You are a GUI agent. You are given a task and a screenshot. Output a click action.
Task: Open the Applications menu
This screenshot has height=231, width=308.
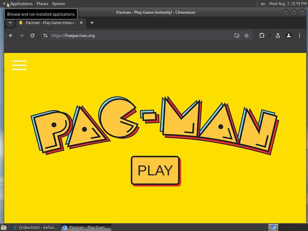click(x=21, y=4)
